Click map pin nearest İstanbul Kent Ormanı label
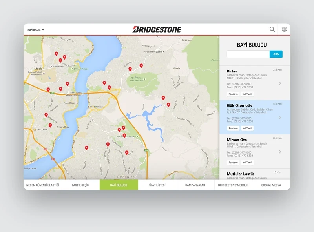The width and height of the screenshot is (314, 232). point(124,136)
